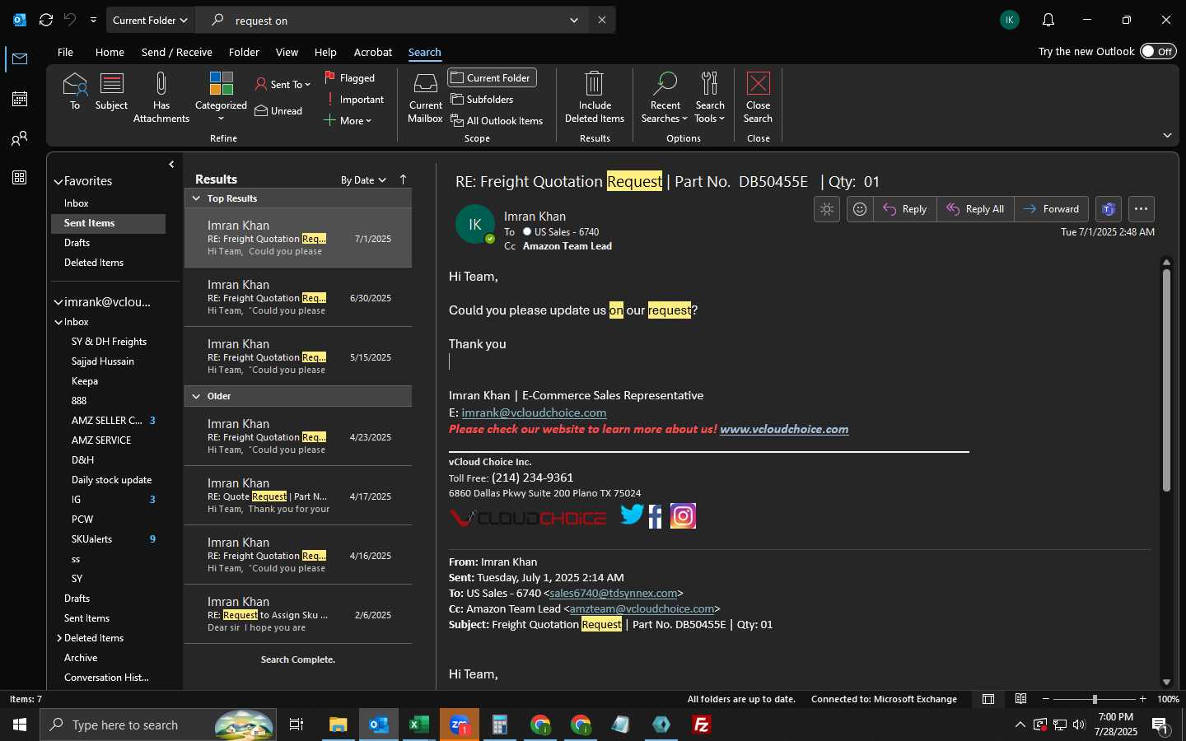Viewport: 1186px width, 741px height.
Task: Open the Mail view in sidebar
Action: pos(20,58)
